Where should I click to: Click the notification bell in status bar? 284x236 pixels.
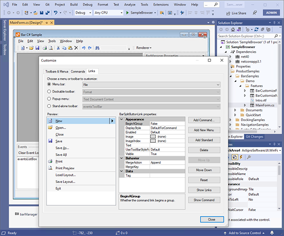click(x=272, y=233)
